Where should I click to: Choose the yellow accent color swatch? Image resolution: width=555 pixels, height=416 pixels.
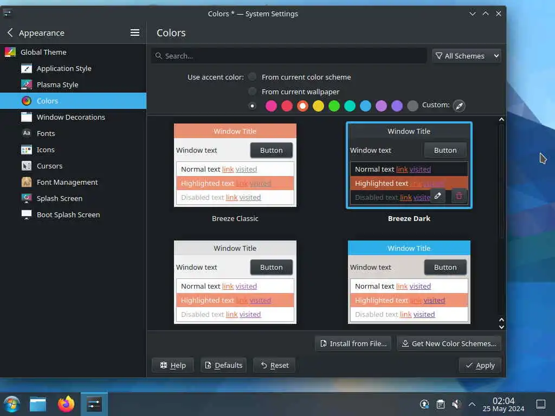[x=318, y=106]
